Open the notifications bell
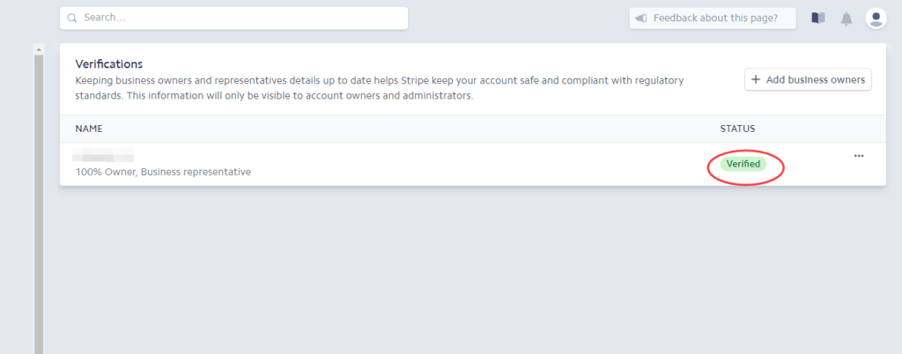 [x=847, y=18]
